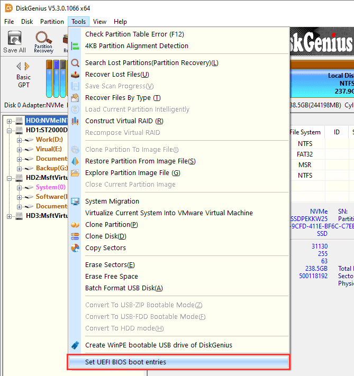354x376 pixels.
Task: Click the Construct Virtual RAID icon
Action: (x=75, y=121)
